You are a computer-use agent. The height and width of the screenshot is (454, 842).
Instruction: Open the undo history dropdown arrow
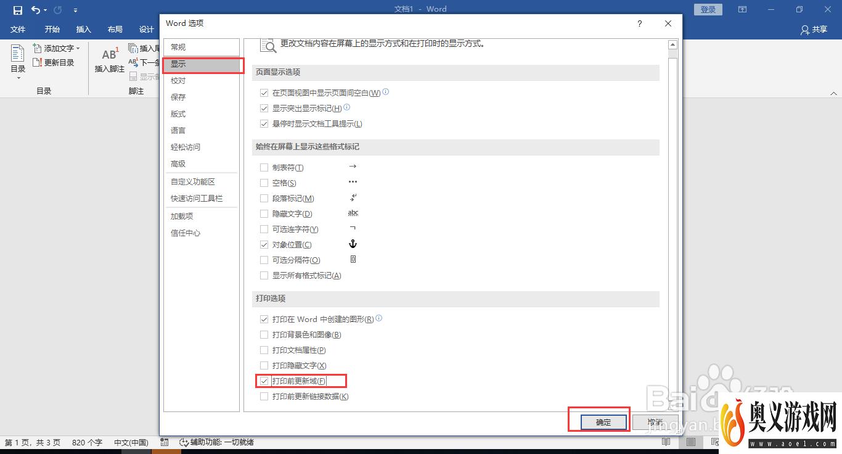coord(46,10)
